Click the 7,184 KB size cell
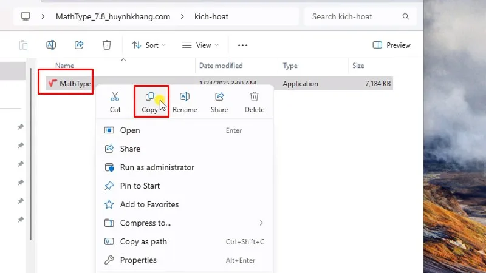The height and width of the screenshot is (273, 486). [x=377, y=84]
